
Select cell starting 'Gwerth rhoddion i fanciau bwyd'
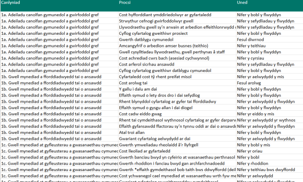(x=177, y=163)
